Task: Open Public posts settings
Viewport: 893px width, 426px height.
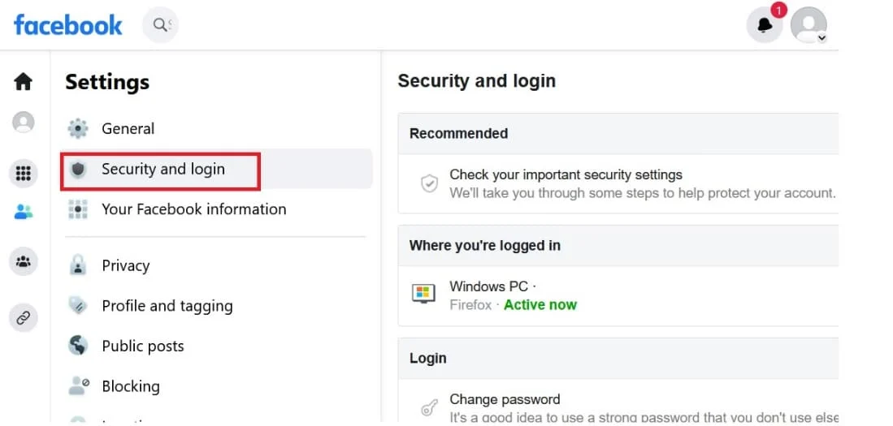Action: click(x=216, y=346)
